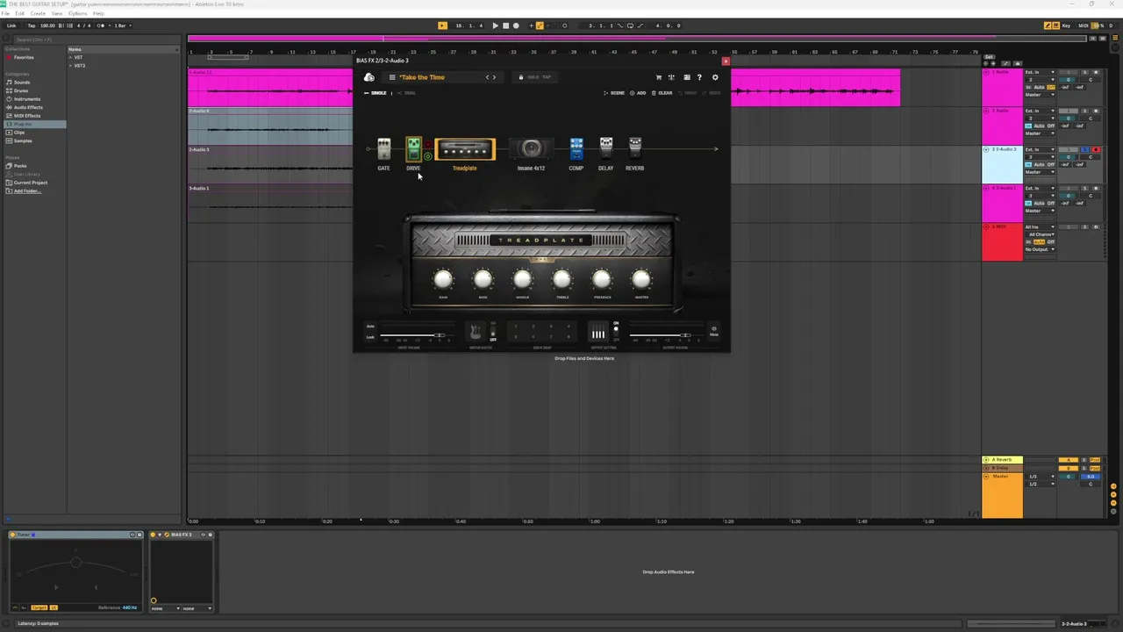Open the BIAS FX cloud ToneCloud icon
The image size is (1123, 632).
[369, 77]
